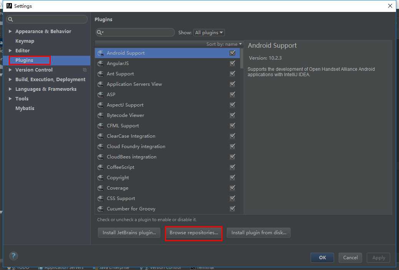This screenshot has height=270, width=399.
Task: Toggle the Coverage plugin checkbox
Action: tap(232, 188)
